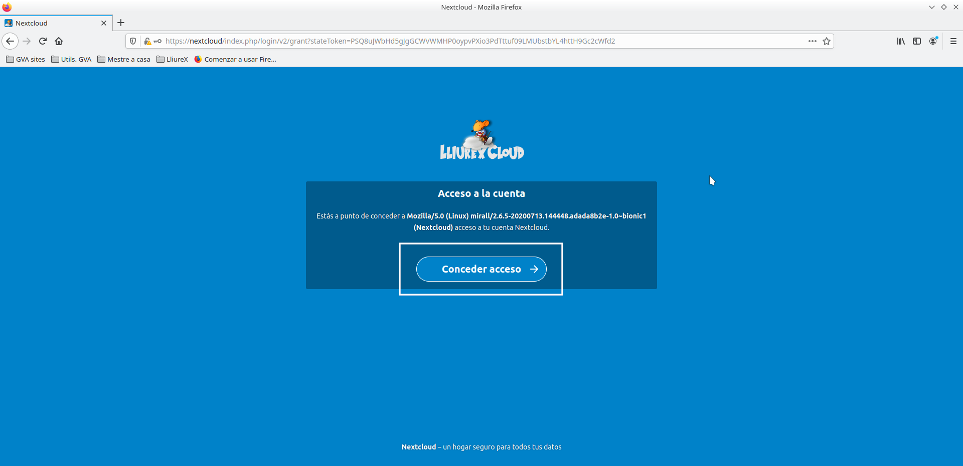
Task: Open the Firefox home page icon
Action: pyautogui.click(x=59, y=41)
